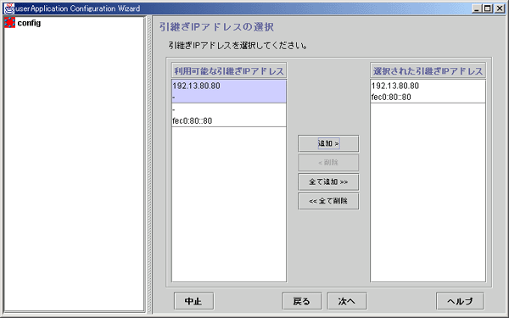Click the Java icon in title bar
The width and height of the screenshot is (509, 318).
coord(9,8)
